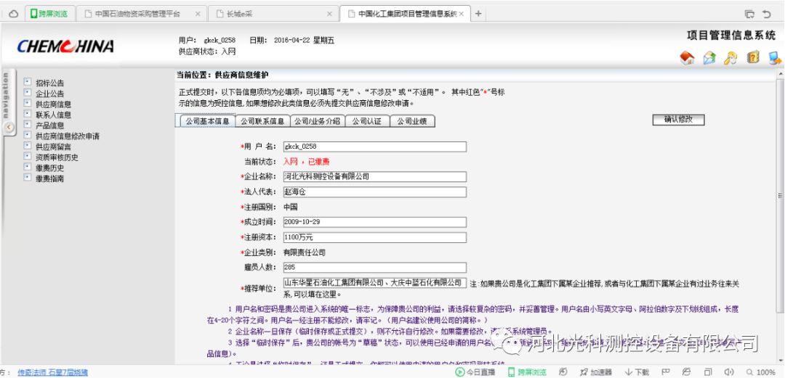Click the cloud icon left of tabs
The height and width of the screenshot is (378, 785).
tap(14, 14)
